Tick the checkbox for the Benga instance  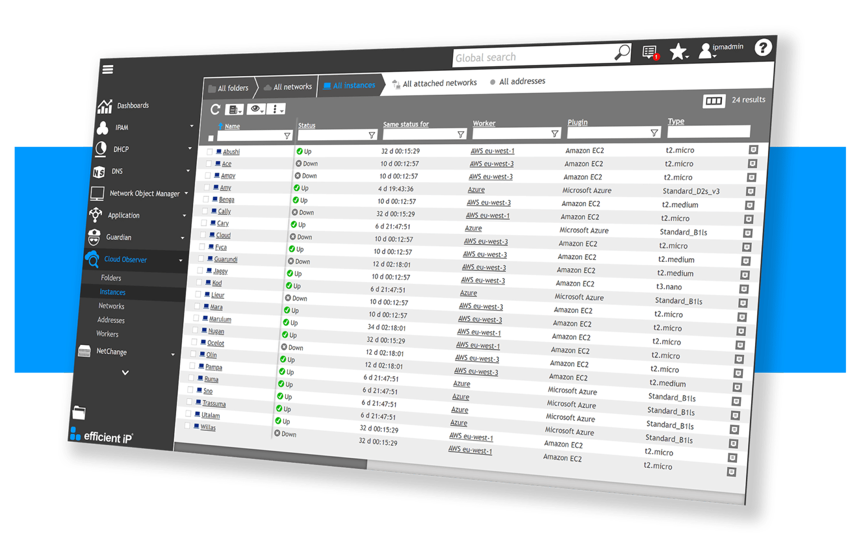point(206,199)
